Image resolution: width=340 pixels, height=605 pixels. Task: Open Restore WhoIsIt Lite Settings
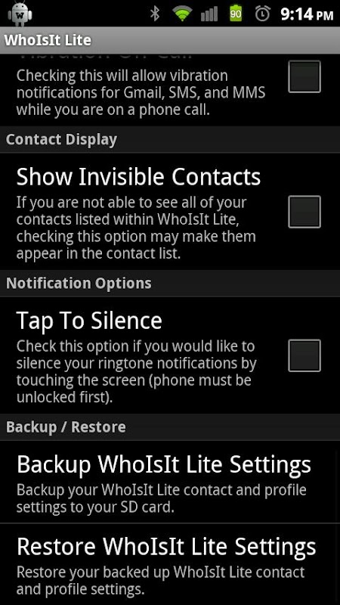(170, 564)
